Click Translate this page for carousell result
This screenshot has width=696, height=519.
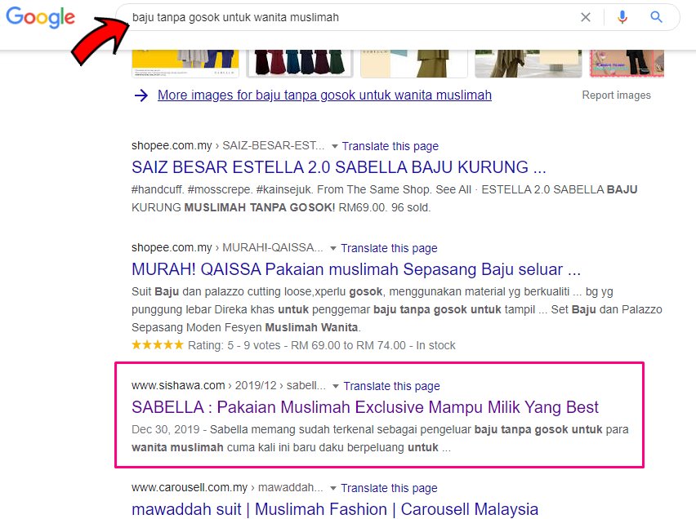[x=389, y=488]
